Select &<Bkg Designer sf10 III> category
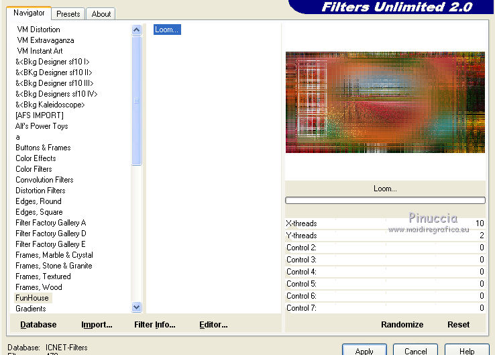495x355 pixels. click(x=54, y=83)
